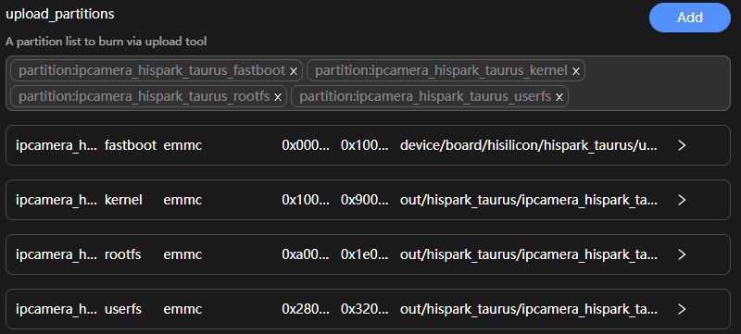
Task: Remove the kernel partition tag
Action: 575,71
